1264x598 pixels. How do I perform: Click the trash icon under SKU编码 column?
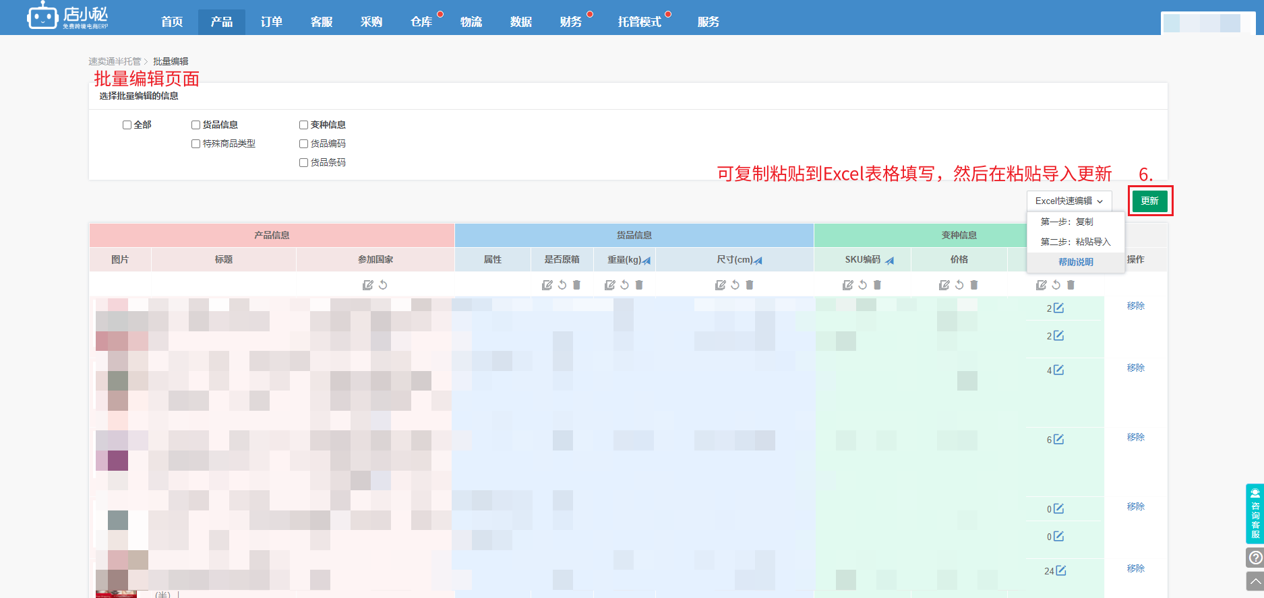[877, 285]
